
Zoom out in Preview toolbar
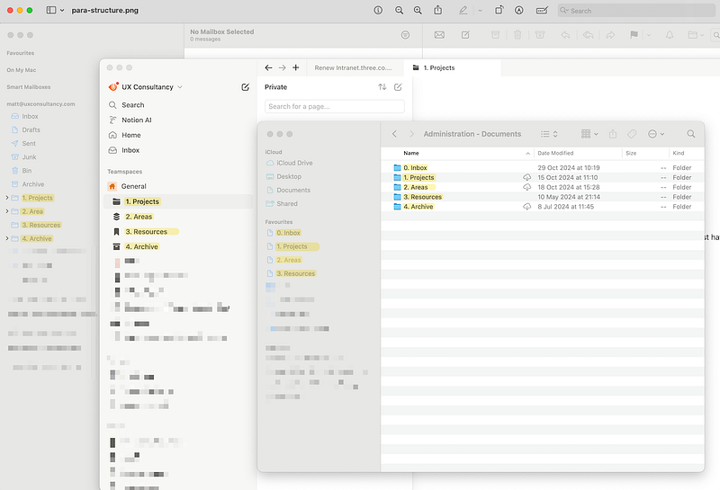[399, 10]
